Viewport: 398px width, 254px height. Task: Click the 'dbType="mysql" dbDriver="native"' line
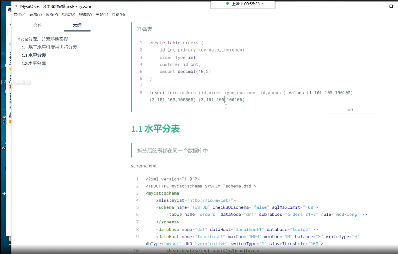(x=234, y=244)
